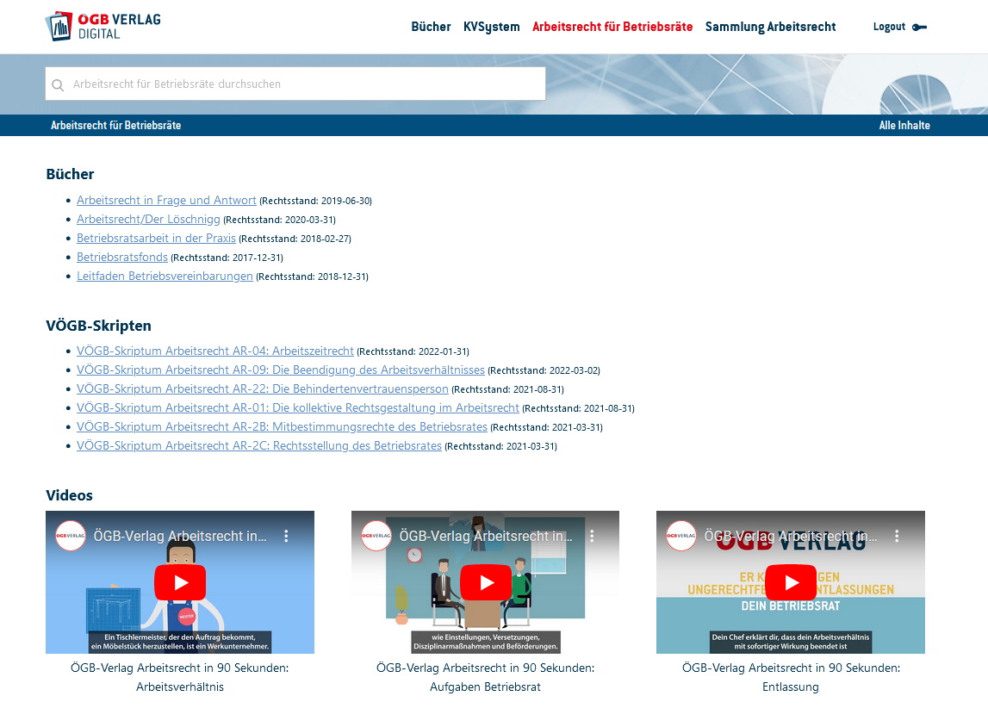Open AR-22: Die Behindertenvertrauensperson
This screenshot has width=988, height=727.
263,388
